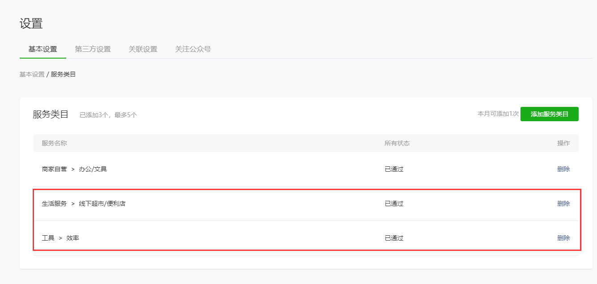Open the 第三方设置 tab
Image resolution: width=597 pixels, height=284 pixels.
click(x=93, y=49)
